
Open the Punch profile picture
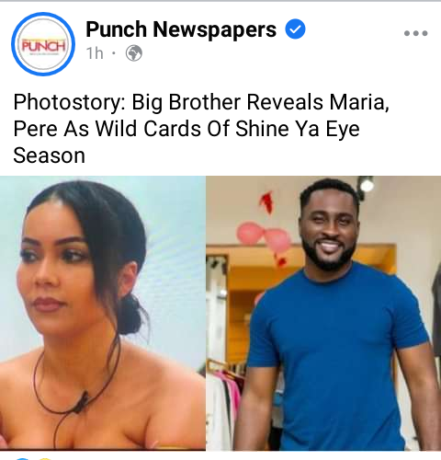coord(43,44)
